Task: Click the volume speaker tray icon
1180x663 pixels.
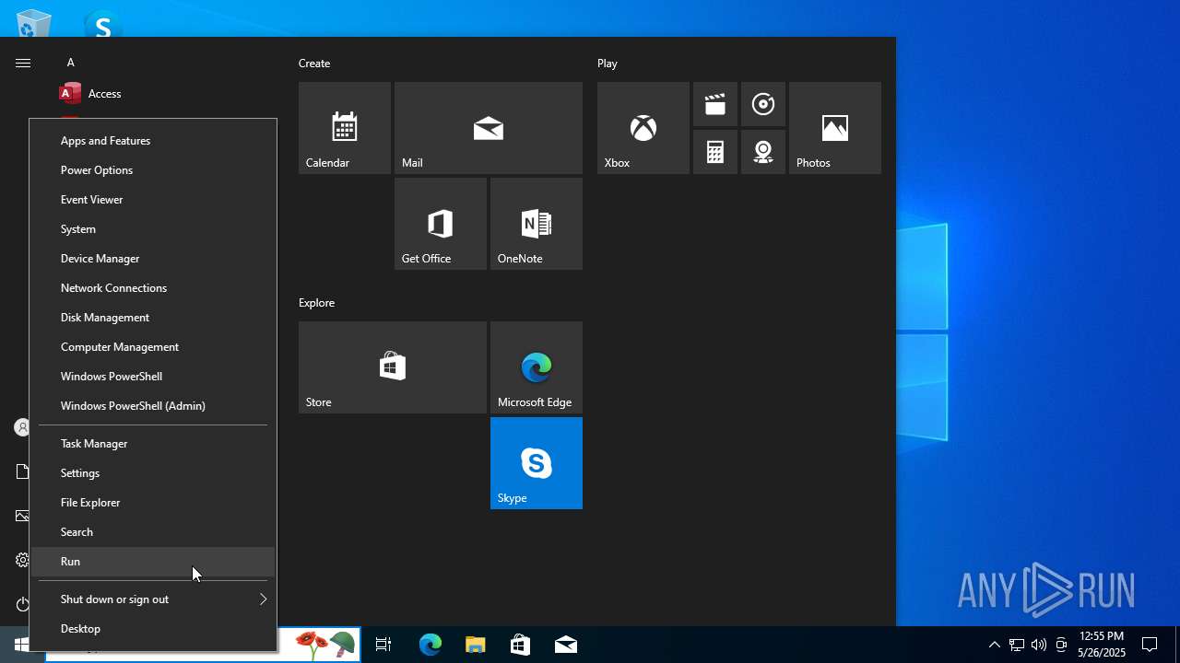Action: [x=1039, y=645]
